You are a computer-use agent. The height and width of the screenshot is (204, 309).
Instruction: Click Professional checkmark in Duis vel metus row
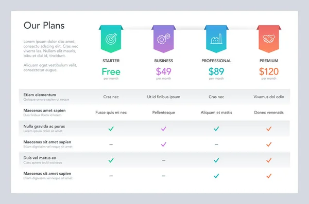pyautogui.click(x=216, y=160)
